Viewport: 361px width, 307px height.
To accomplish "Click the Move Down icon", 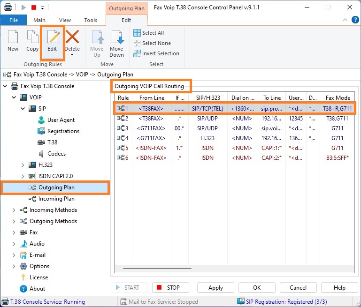I will 117,37.
